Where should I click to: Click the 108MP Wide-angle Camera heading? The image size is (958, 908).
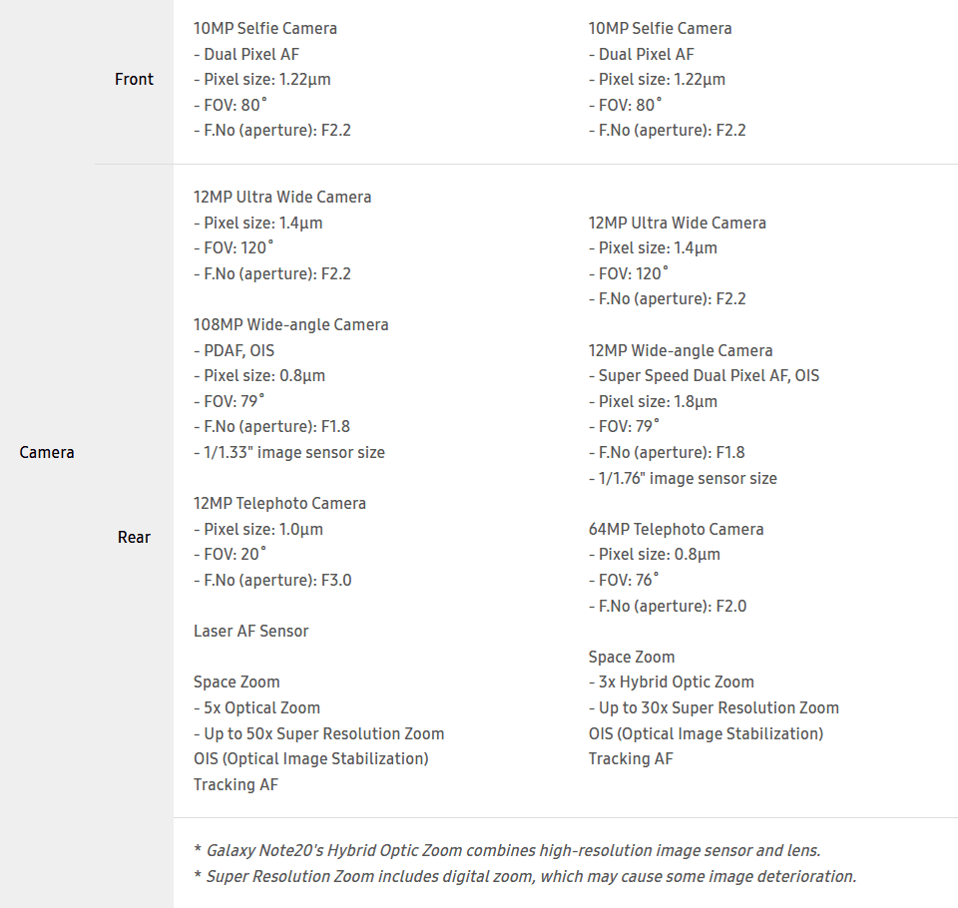click(x=290, y=324)
